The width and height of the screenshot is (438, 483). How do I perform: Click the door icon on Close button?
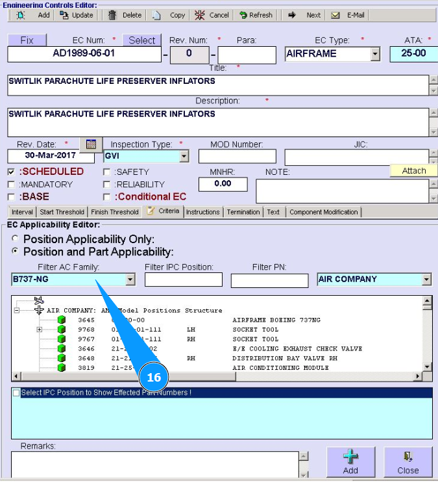[x=408, y=456]
